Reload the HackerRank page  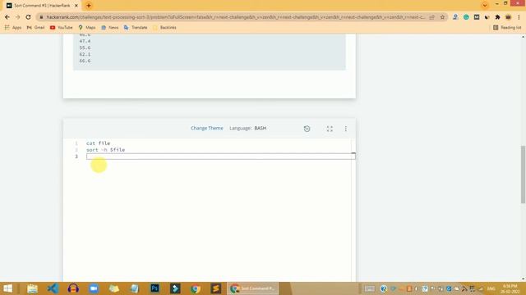click(x=28, y=17)
